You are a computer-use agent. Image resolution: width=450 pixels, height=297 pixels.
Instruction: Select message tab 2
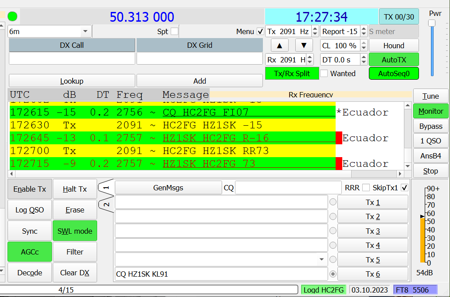point(106,204)
